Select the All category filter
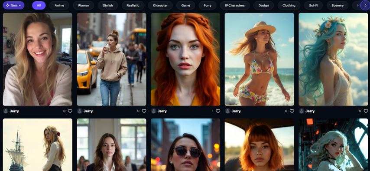 pyautogui.click(x=39, y=5)
